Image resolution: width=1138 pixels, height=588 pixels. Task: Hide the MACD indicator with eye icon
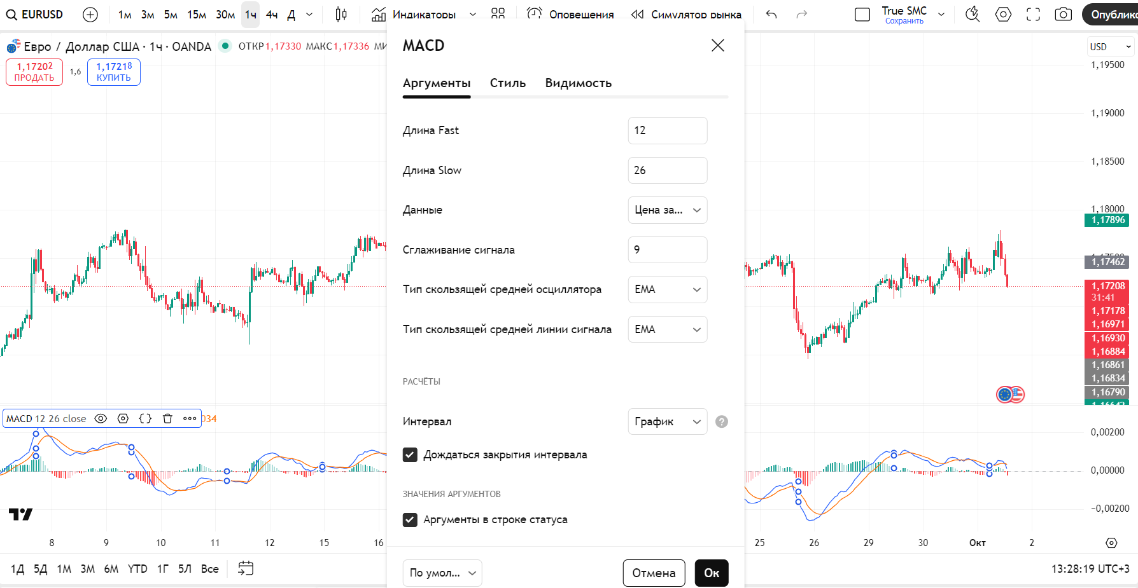click(101, 418)
